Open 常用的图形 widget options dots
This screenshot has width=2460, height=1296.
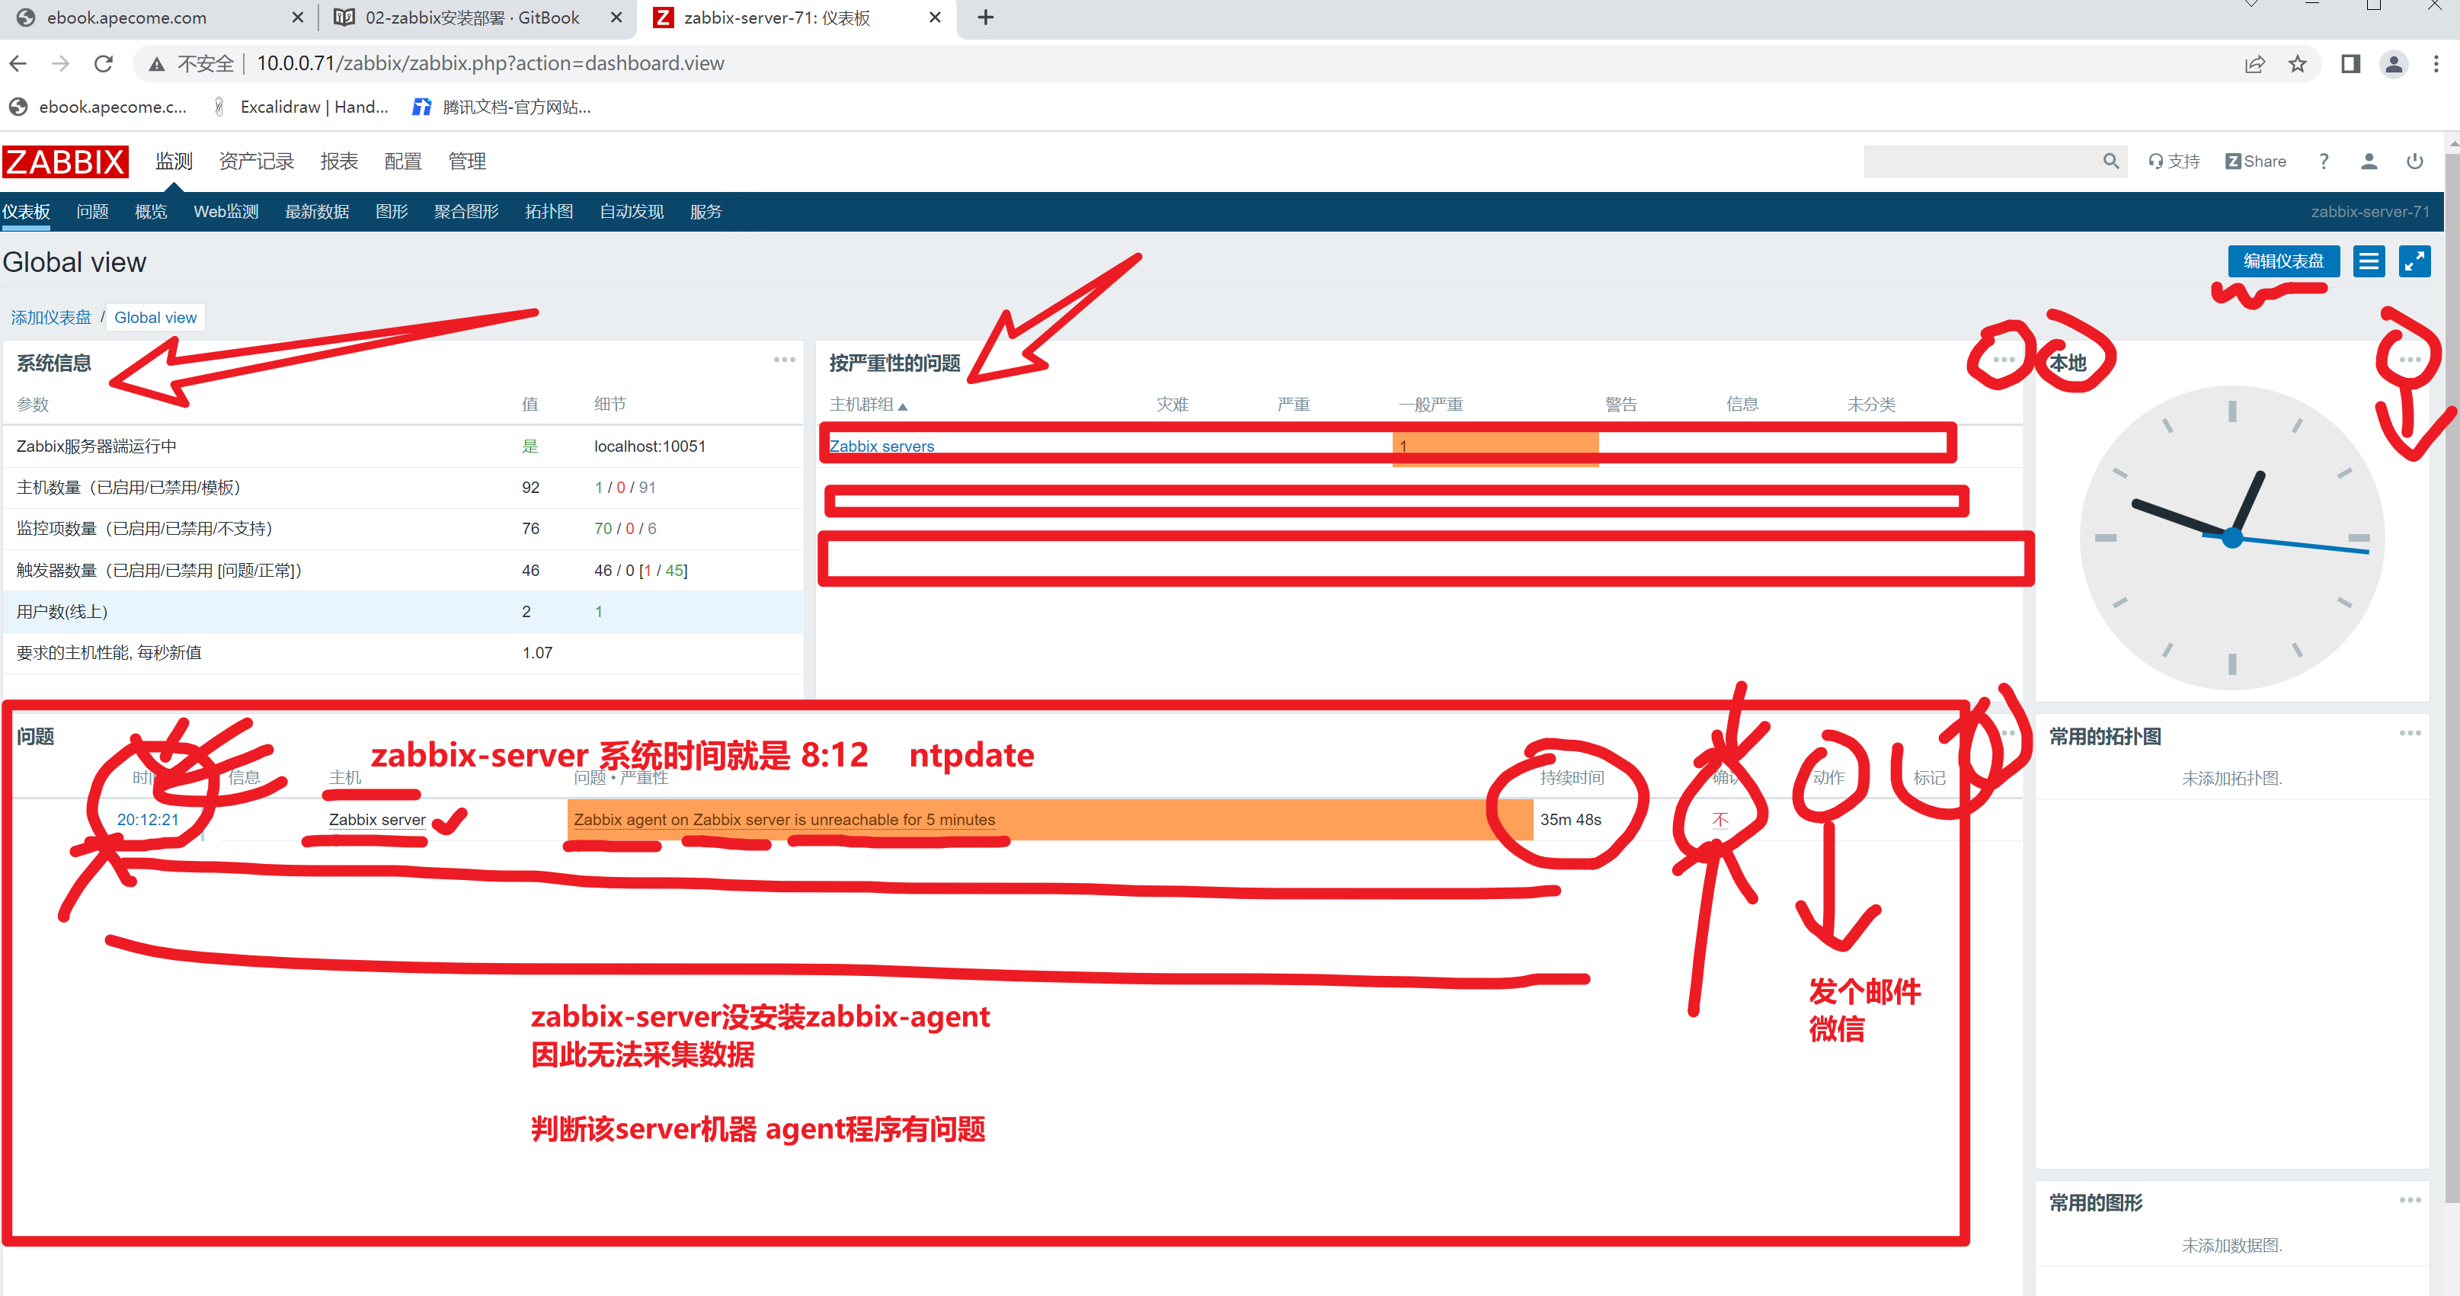coord(2410,1201)
